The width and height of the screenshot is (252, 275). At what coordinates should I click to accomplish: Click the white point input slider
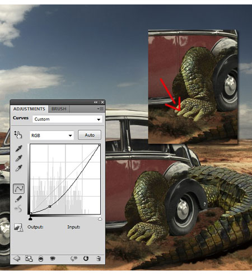[x=100, y=218]
